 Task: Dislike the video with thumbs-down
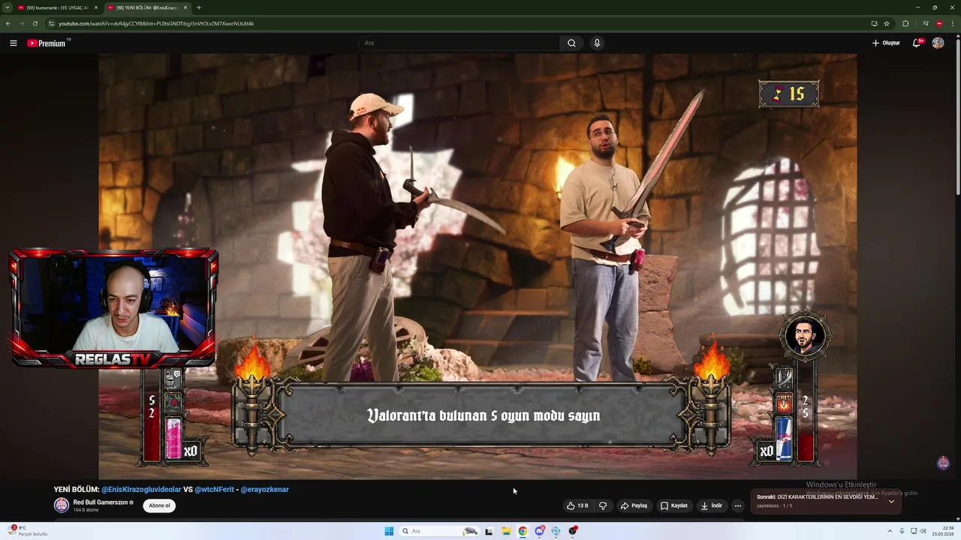[603, 505]
